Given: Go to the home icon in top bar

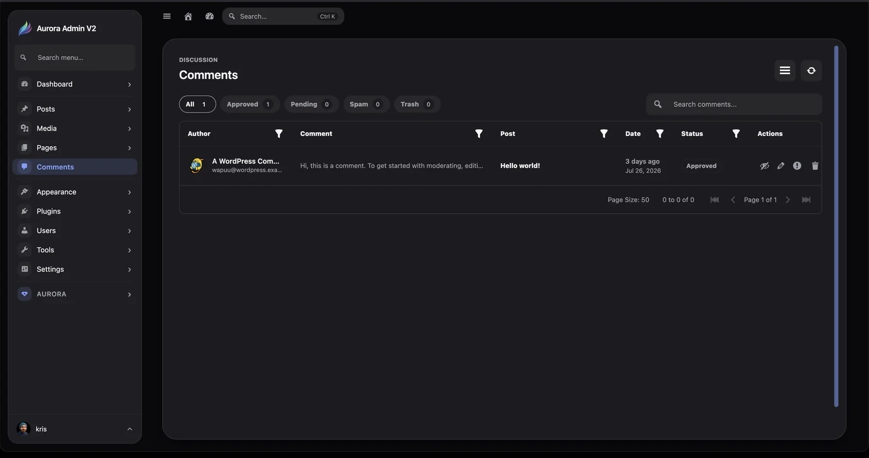Looking at the screenshot, I should 188,16.
